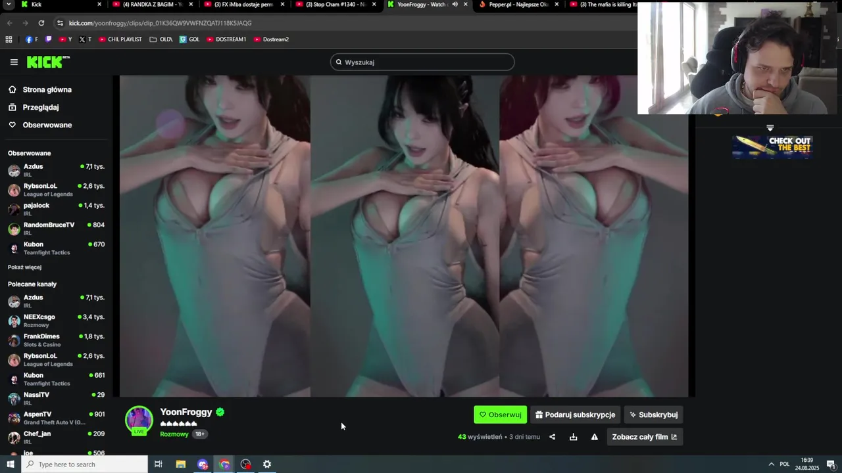Open pajalock channel in sidebar
Image resolution: width=842 pixels, height=473 pixels.
56,209
